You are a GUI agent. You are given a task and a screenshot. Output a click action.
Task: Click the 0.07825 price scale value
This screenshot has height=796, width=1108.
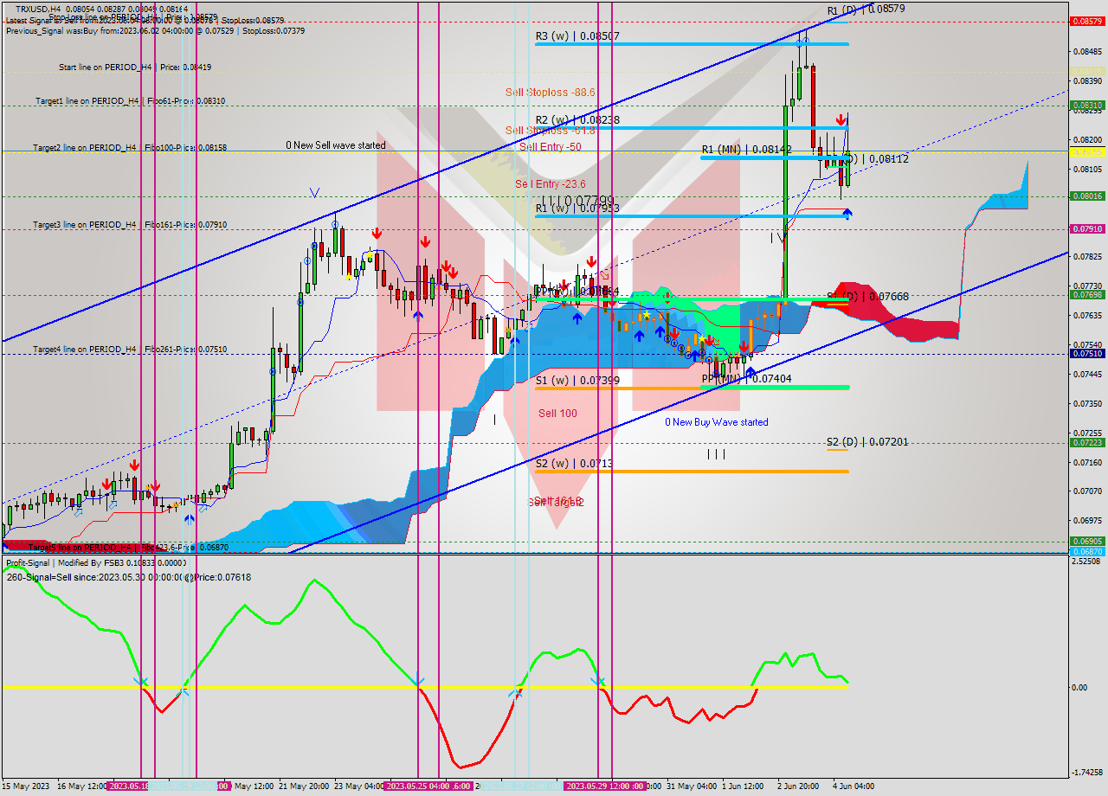coord(1087,257)
